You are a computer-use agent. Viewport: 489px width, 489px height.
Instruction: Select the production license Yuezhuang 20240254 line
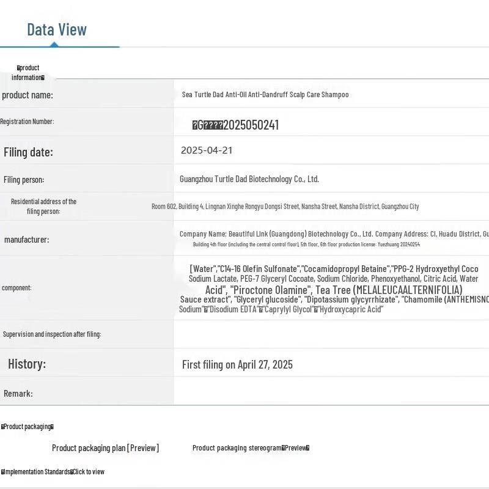pyautogui.click(x=306, y=244)
